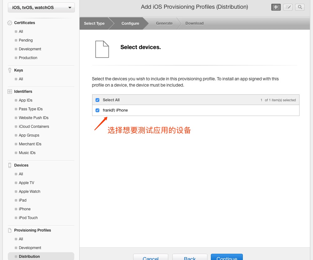Click the edit pencil icon in header
The width and height of the screenshot is (313, 260).
pos(288,7)
